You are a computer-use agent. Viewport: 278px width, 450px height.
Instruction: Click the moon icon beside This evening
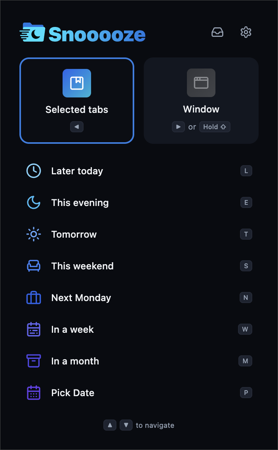[34, 202]
